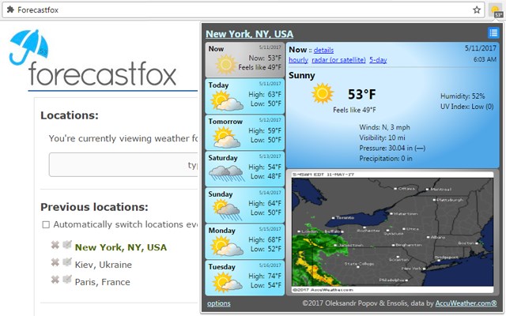Switch to Kiev, Ukraine location

click(104, 265)
